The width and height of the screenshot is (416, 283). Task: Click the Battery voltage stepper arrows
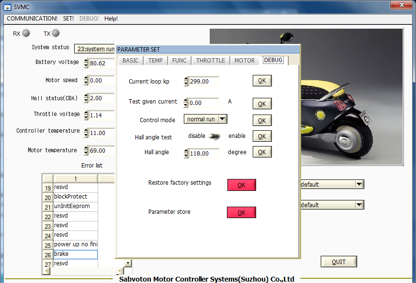click(86, 63)
